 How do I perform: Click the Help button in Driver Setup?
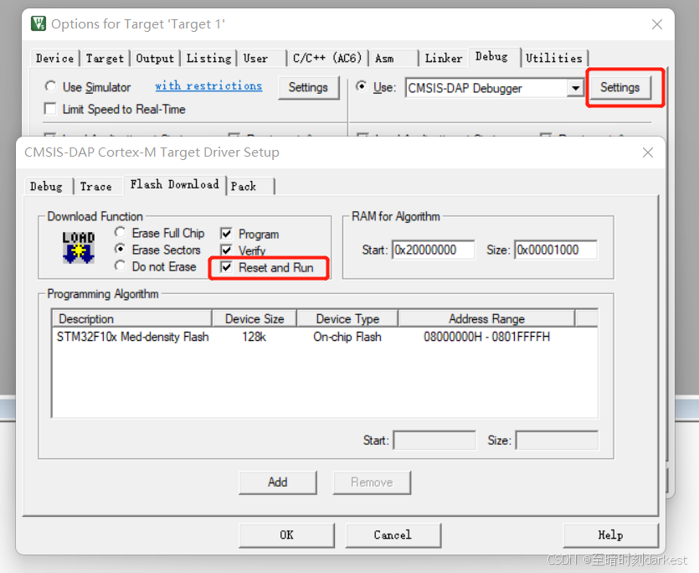(x=611, y=534)
